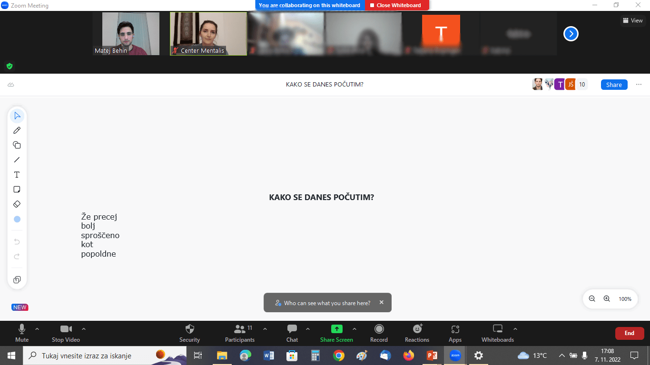Image resolution: width=650 pixels, height=365 pixels.
Task: Select the Text tool
Action: click(17, 174)
